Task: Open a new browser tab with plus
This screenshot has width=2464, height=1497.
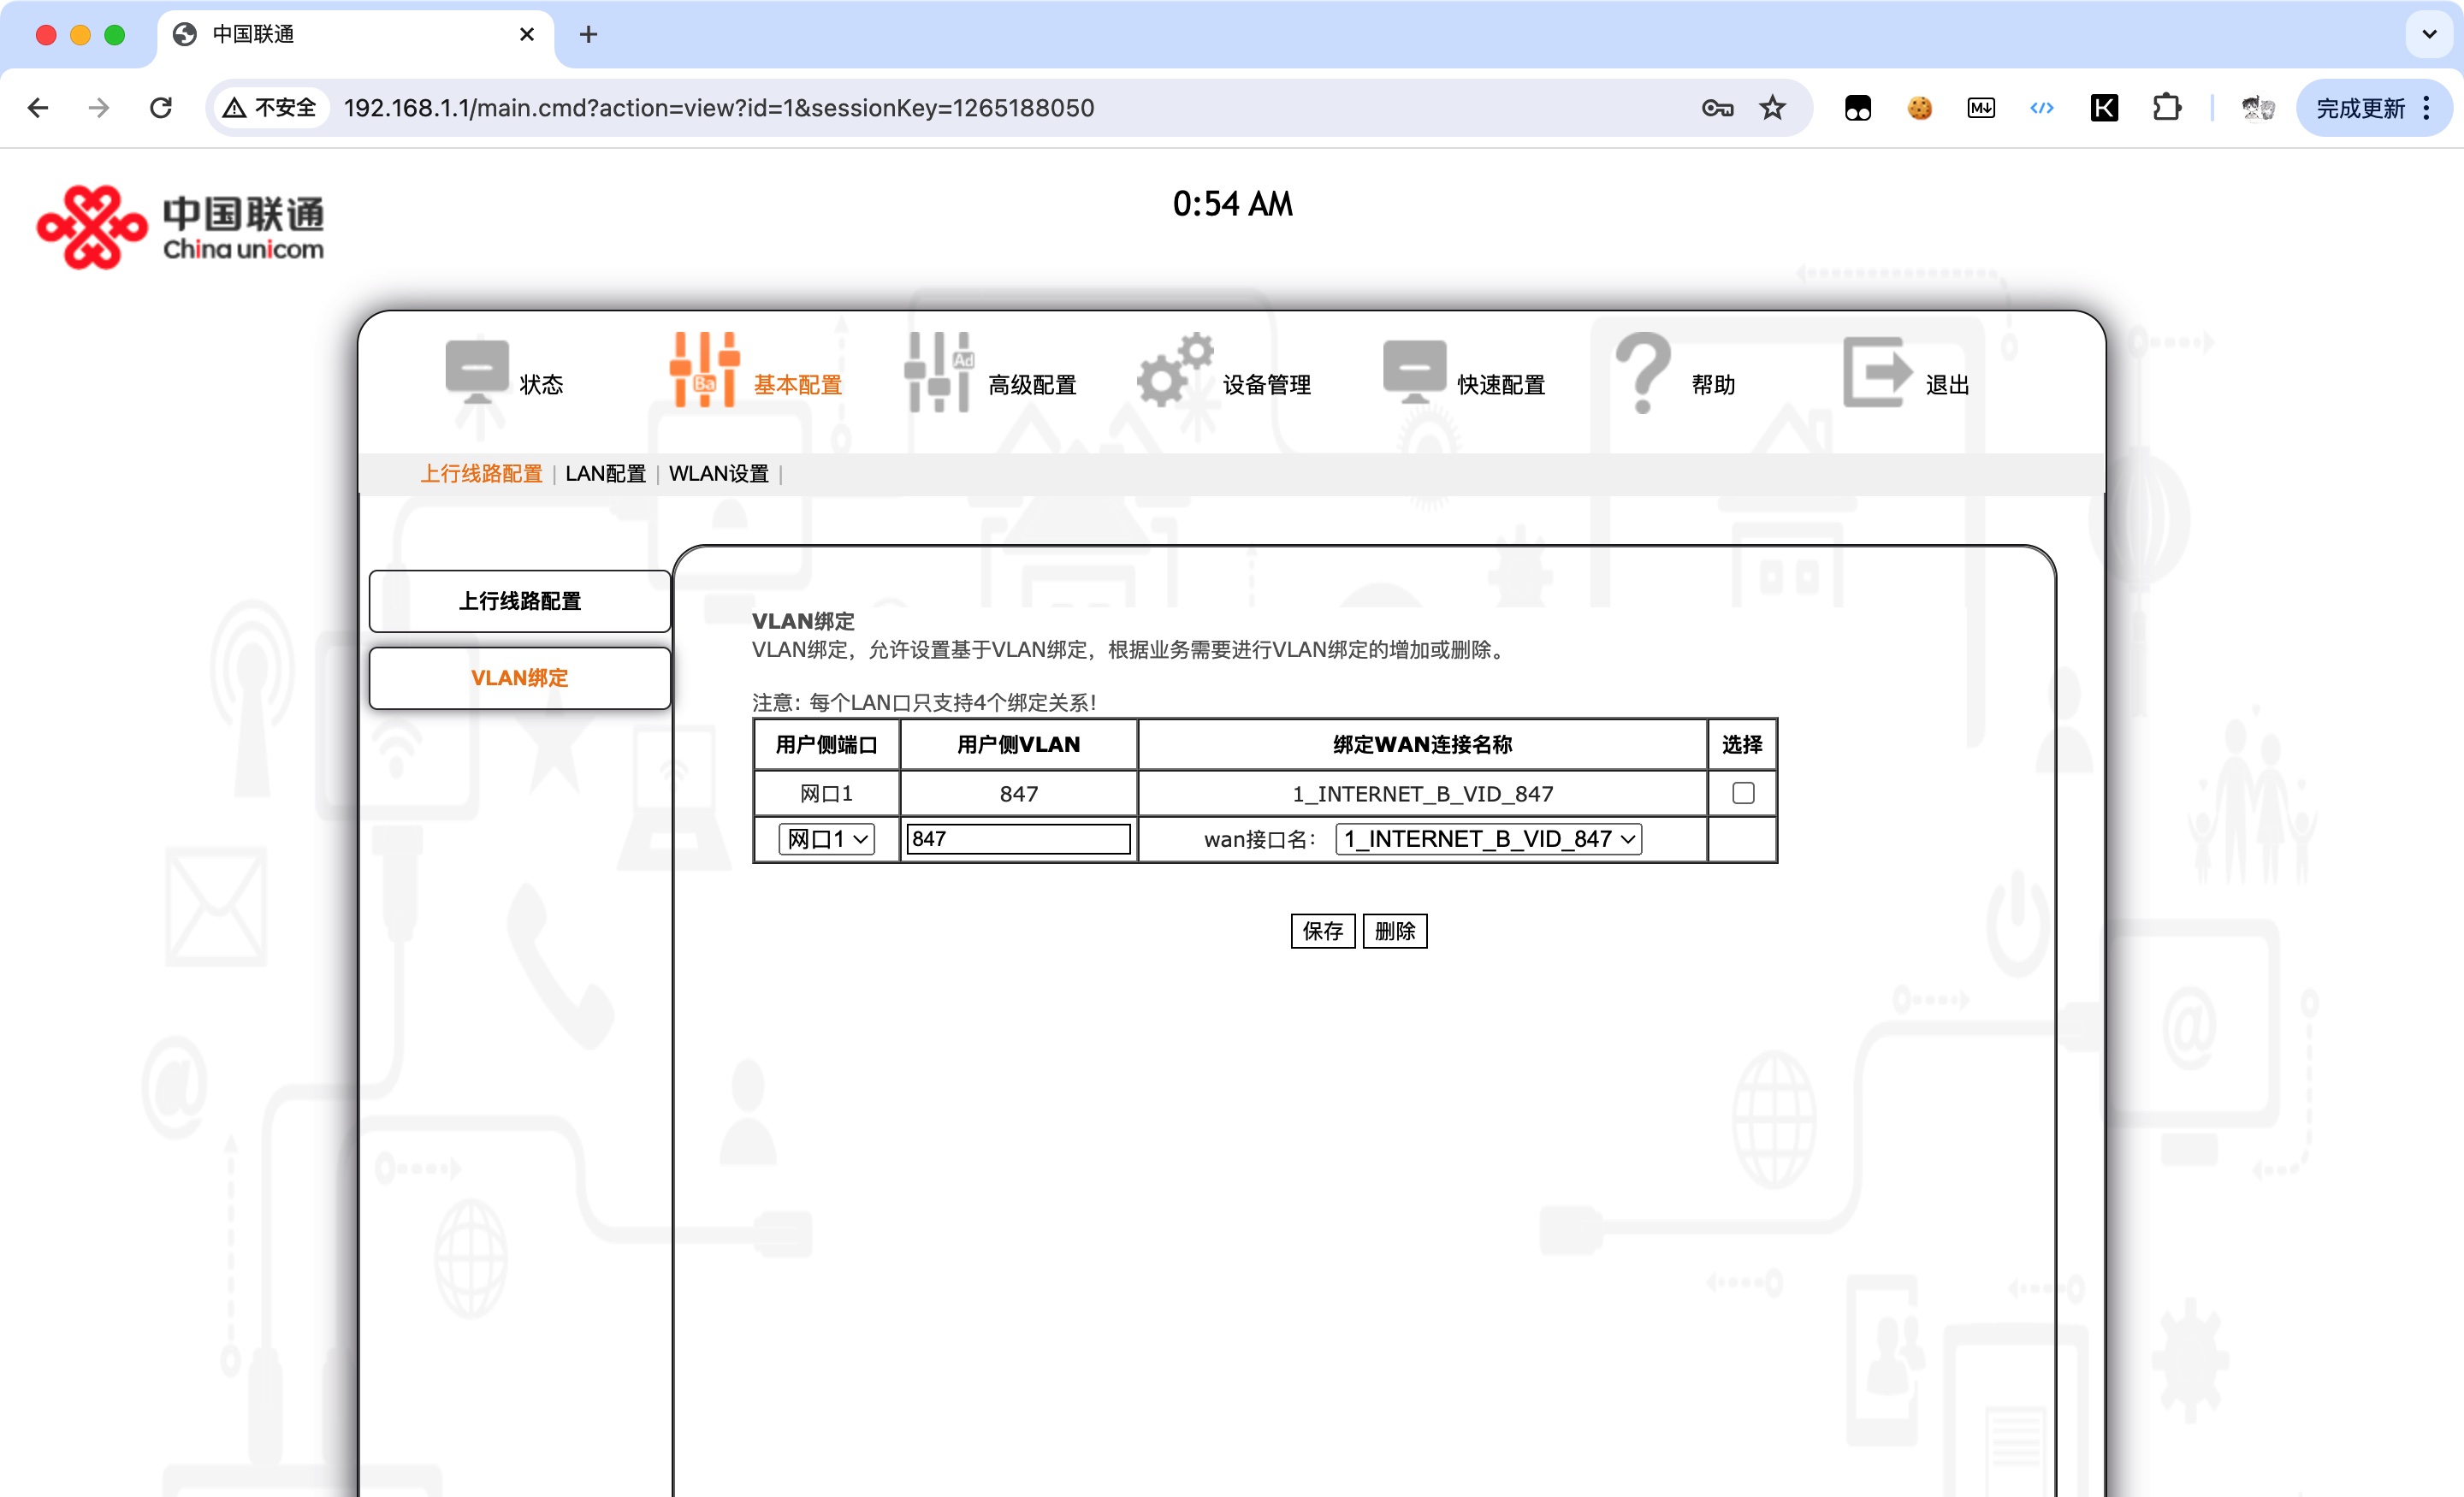Action: click(x=588, y=34)
